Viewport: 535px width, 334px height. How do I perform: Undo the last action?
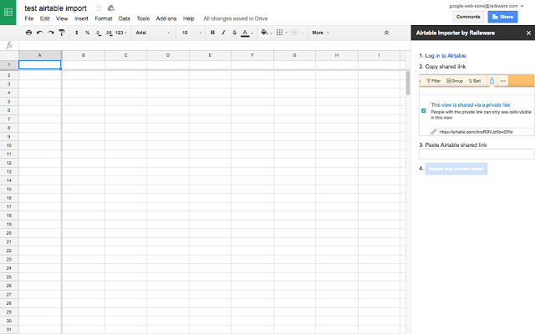coord(39,33)
